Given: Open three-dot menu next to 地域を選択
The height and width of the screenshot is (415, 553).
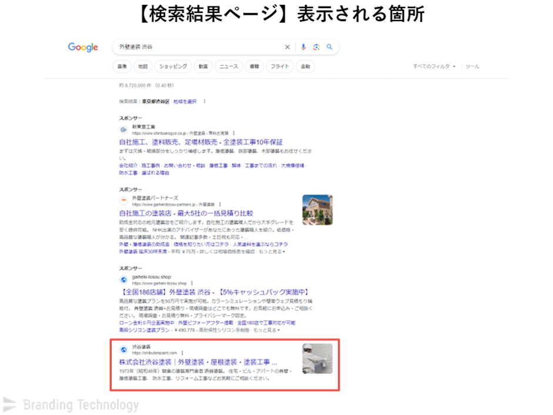Looking at the screenshot, I should [205, 102].
